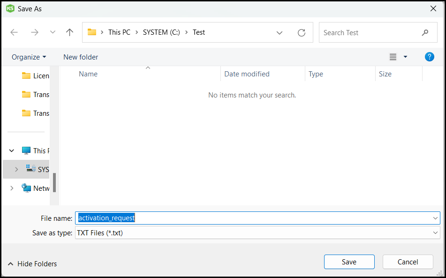Click the address bar folder icon

click(92, 32)
